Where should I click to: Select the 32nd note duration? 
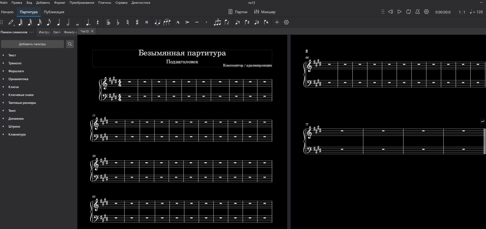click(30, 22)
